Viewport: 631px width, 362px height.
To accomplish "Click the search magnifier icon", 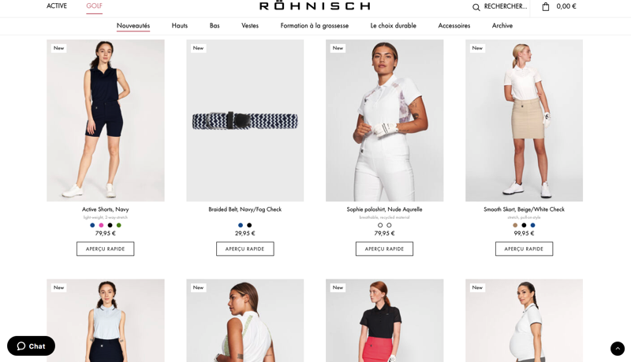I will click(x=476, y=7).
